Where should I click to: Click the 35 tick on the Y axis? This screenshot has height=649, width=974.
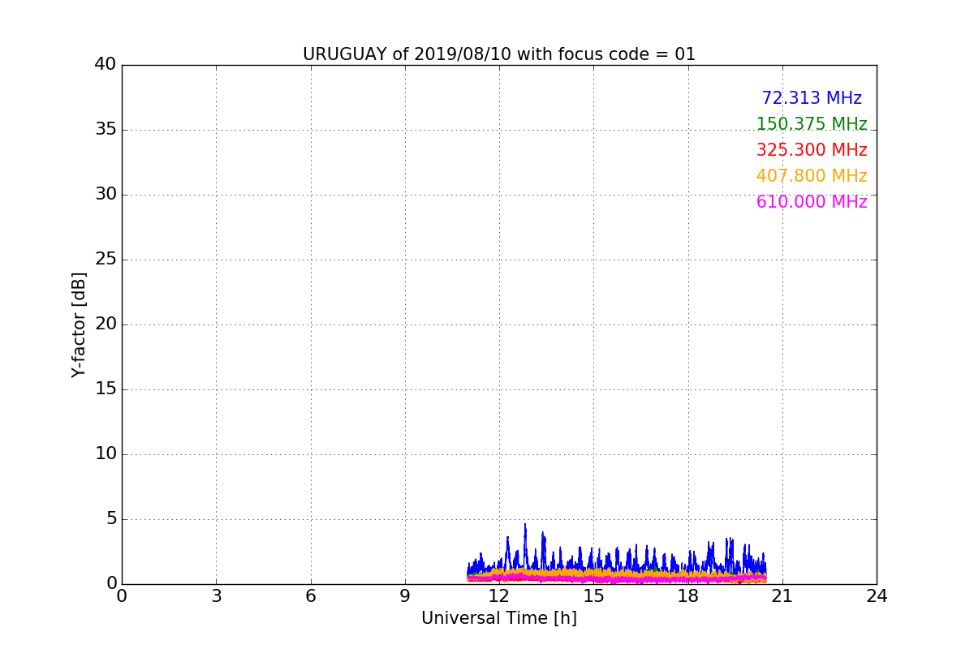pos(106,130)
